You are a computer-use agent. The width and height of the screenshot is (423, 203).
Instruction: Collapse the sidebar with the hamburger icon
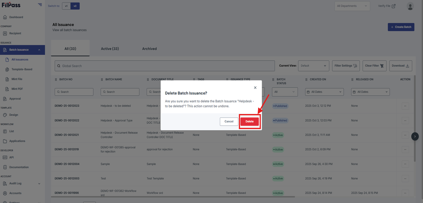(40, 5)
